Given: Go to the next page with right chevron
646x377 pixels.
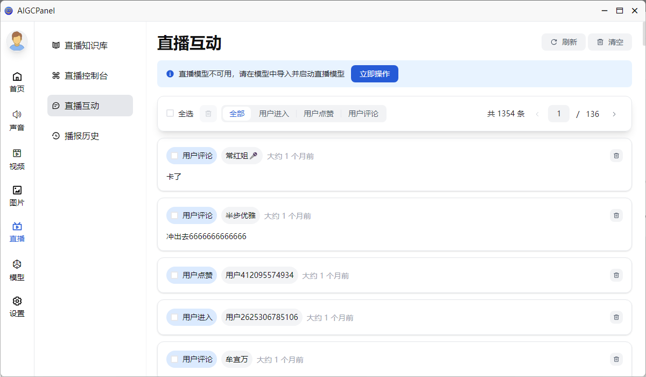Looking at the screenshot, I should click(x=614, y=114).
